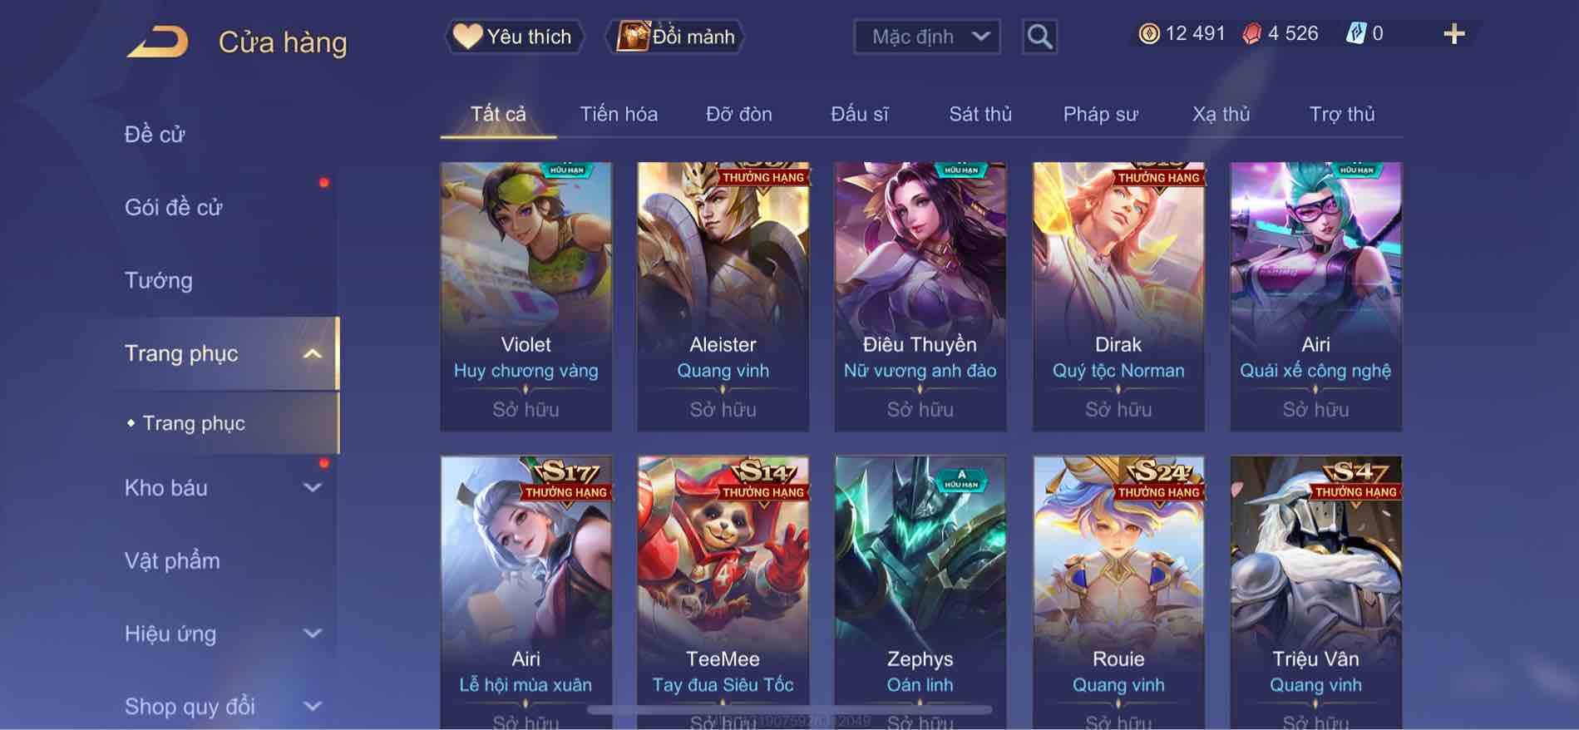The width and height of the screenshot is (1579, 730).
Task: Open Đổi mảnh chest exchange
Action: pyautogui.click(x=676, y=37)
